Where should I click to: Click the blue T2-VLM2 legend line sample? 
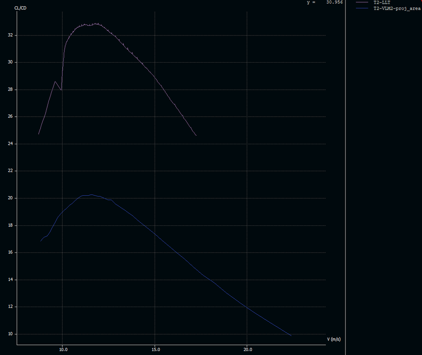point(362,8)
